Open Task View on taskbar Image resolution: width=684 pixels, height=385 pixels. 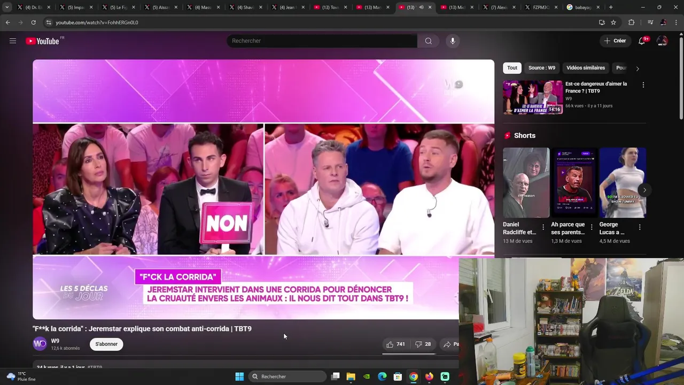(335, 376)
